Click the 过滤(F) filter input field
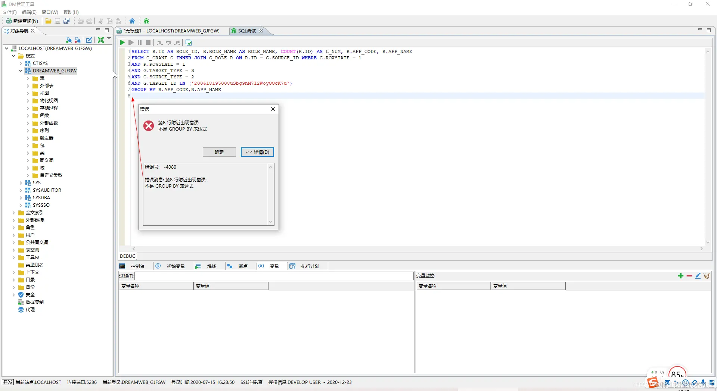 click(x=274, y=276)
